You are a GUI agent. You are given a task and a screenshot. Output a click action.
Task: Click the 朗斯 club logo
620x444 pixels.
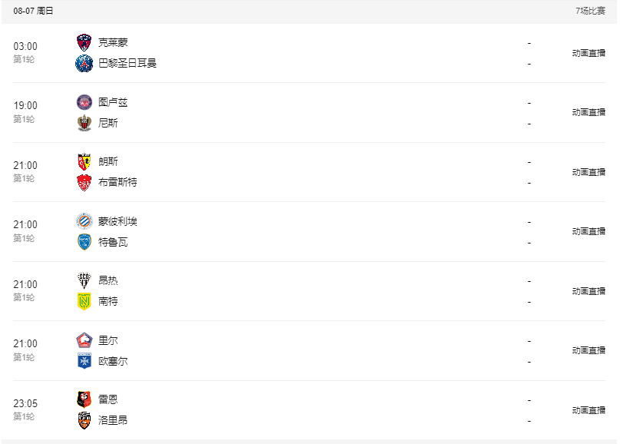click(84, 162)
